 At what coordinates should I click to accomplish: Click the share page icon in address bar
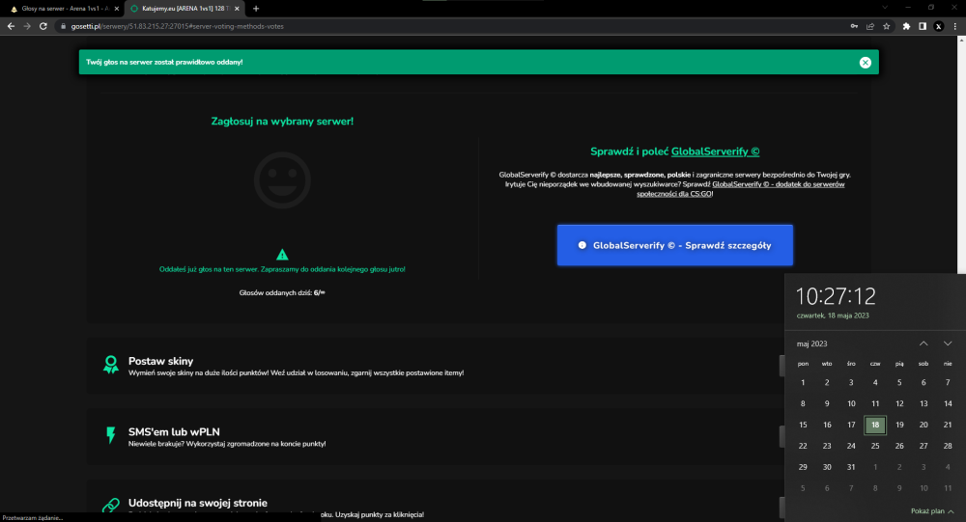coord(870,26)
